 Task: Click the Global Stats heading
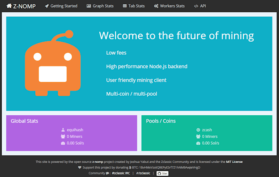click(x=24, y=121)
